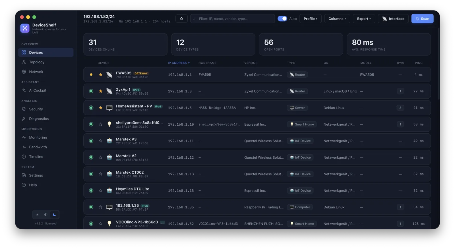
Task: Click the HomeAssistant Server type badge
Action: tap(297, 108)
